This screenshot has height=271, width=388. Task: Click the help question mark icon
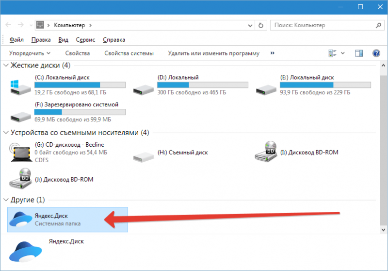click(376, 53)
